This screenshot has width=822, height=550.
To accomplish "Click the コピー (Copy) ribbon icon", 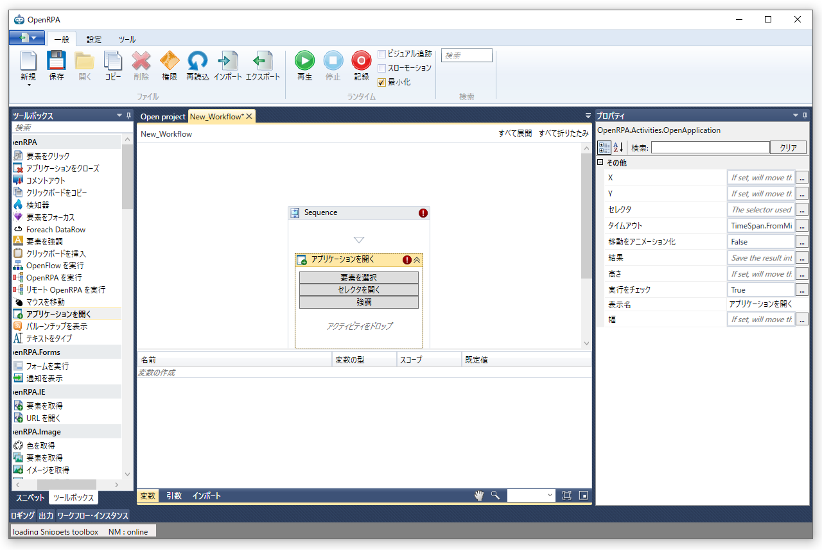I will point(113,66).
